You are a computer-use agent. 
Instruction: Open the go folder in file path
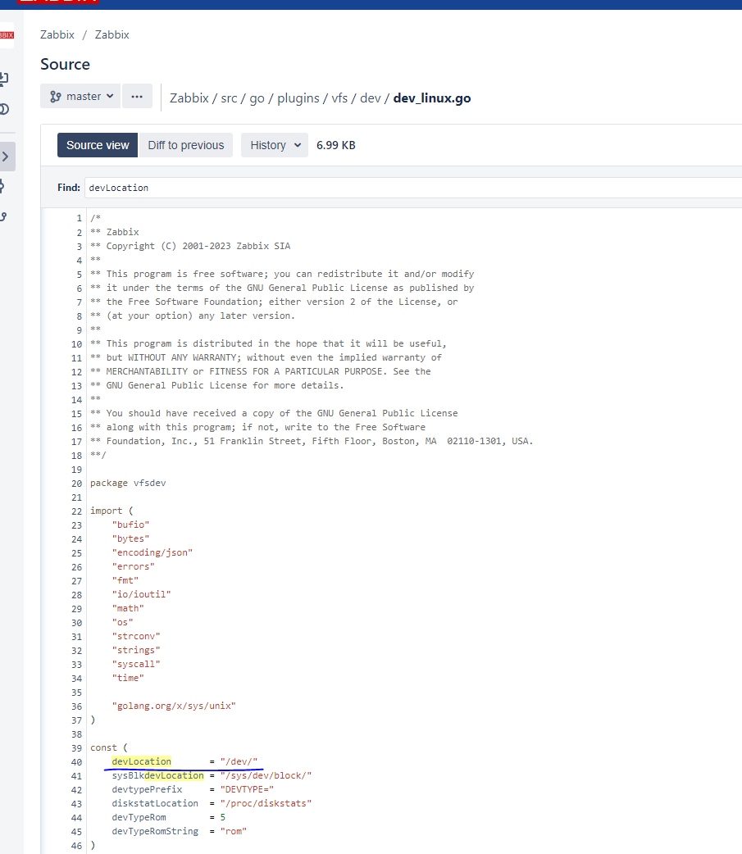click(x=257, y=98)
